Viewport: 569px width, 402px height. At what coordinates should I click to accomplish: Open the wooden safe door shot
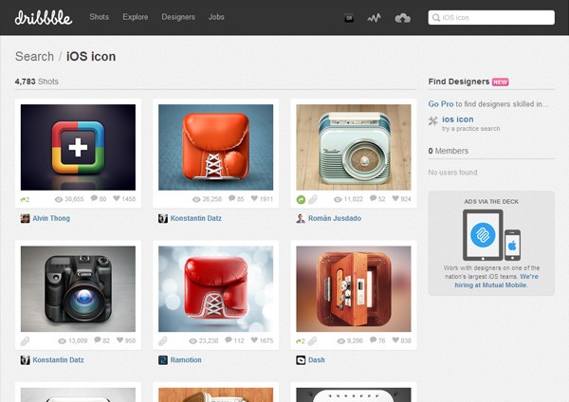tap(354, 289)
